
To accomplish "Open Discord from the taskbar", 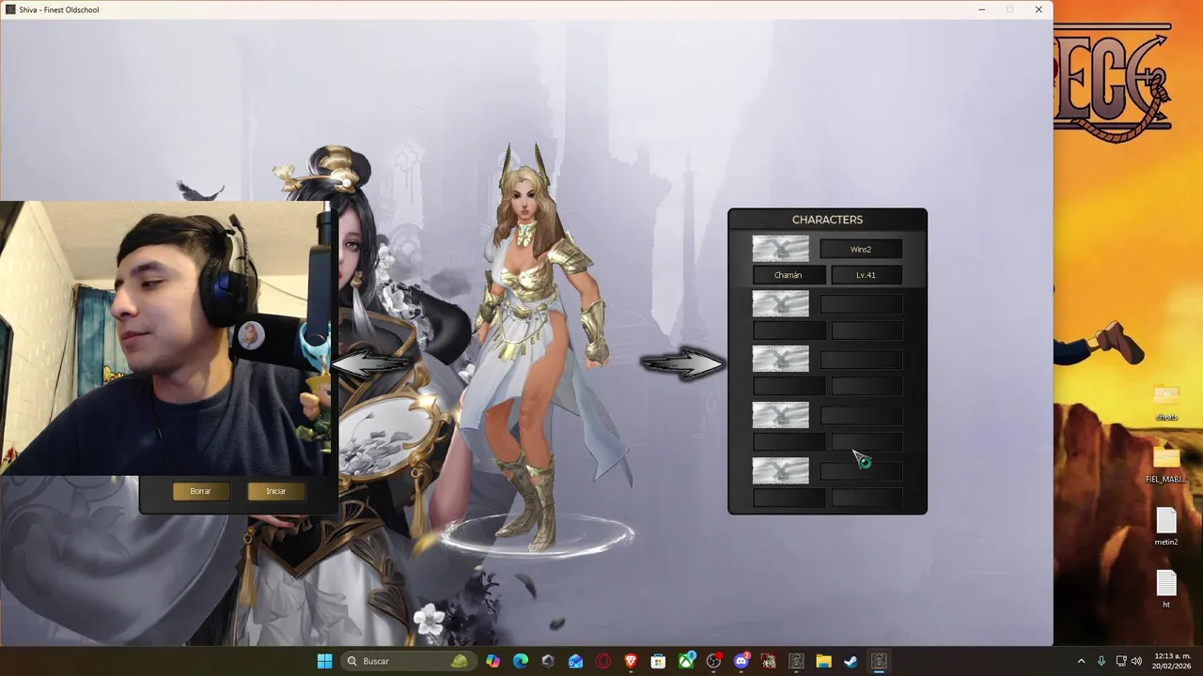I will point(742,661).
